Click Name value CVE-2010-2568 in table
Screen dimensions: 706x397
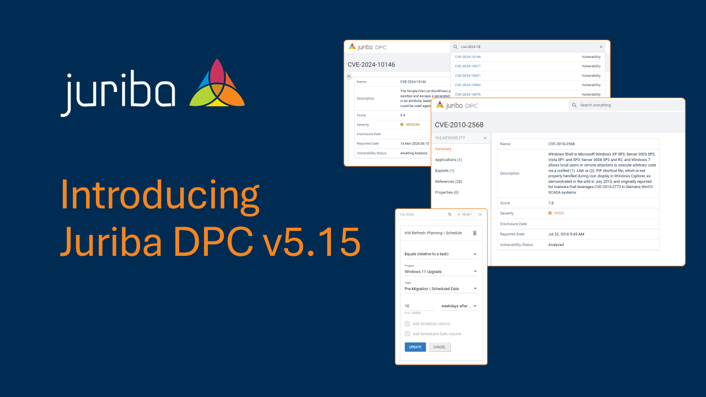[x=561, y=144]
